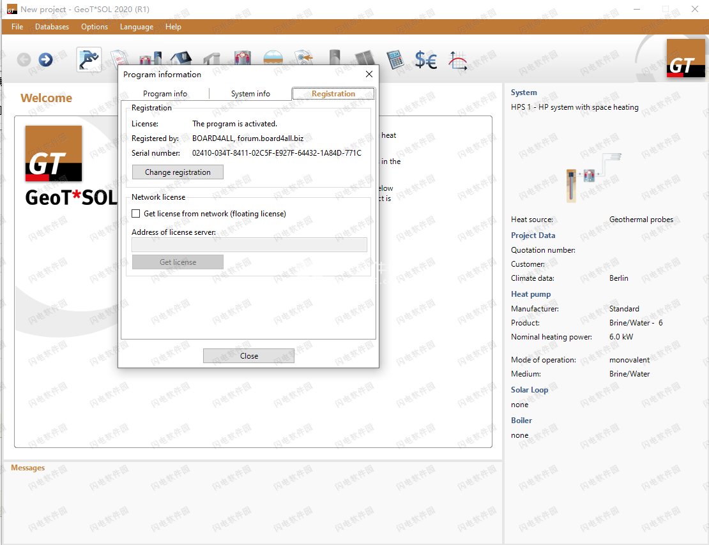
Task: Open the financial analysis $€ icon
Action: pos(426,59)
